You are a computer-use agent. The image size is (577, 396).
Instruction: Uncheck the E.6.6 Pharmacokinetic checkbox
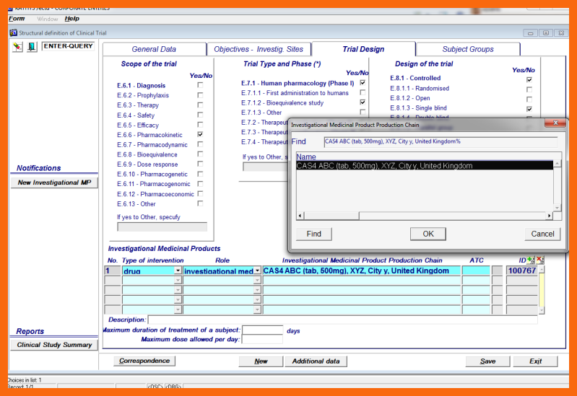pyautogui.click(x=200, y=134)
